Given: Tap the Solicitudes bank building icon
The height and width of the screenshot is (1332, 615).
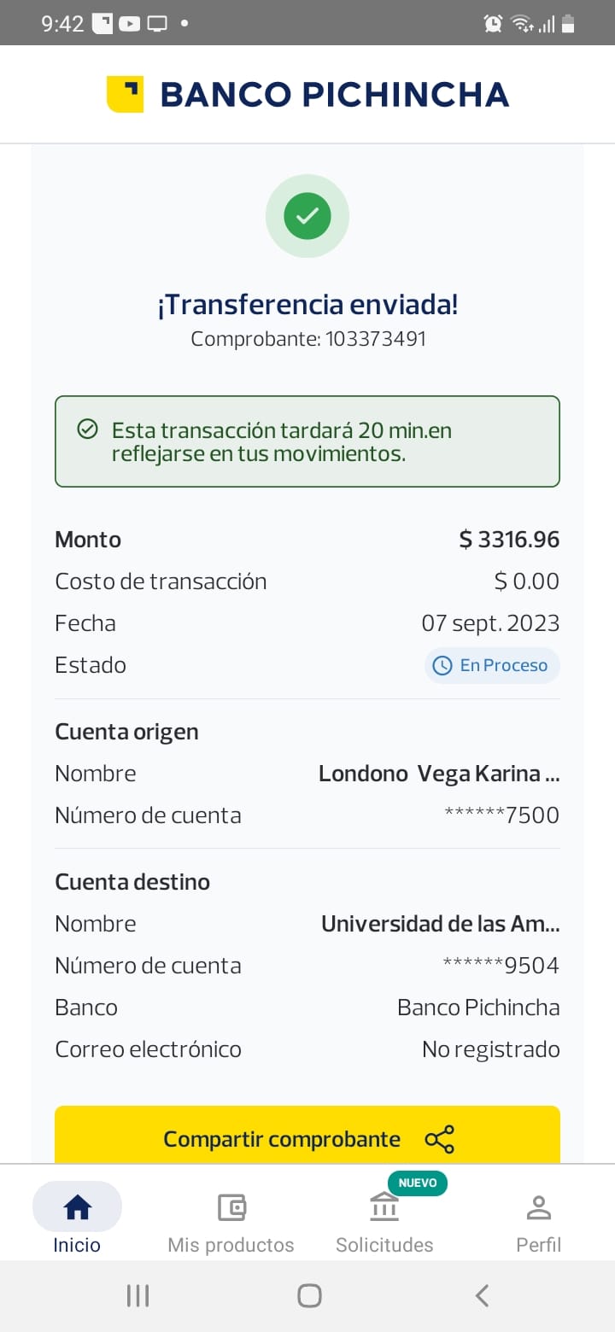Looking at the screenshot, I should 384,1207.
